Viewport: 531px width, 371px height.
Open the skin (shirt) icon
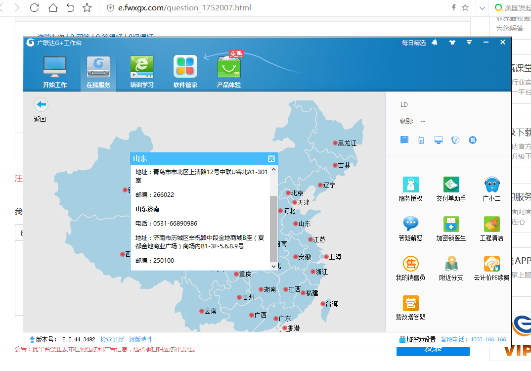452,43
